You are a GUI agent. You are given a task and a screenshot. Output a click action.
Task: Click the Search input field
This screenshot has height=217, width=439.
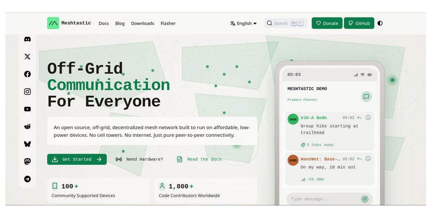coord(286,23)
